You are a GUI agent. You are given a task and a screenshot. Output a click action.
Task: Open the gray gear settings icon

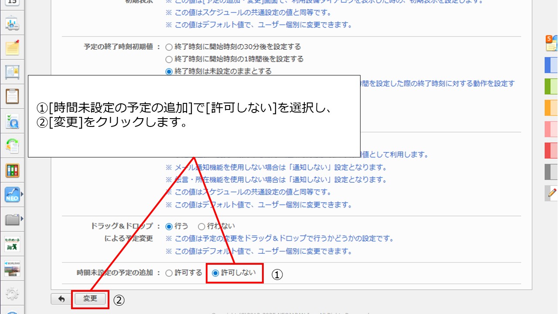click(x=12, y=293)
